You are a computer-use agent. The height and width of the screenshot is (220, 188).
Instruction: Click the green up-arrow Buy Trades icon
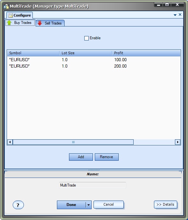[x=9, y=23]
